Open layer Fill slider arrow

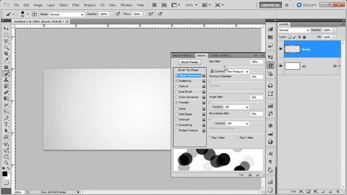(x=334, y=37)
